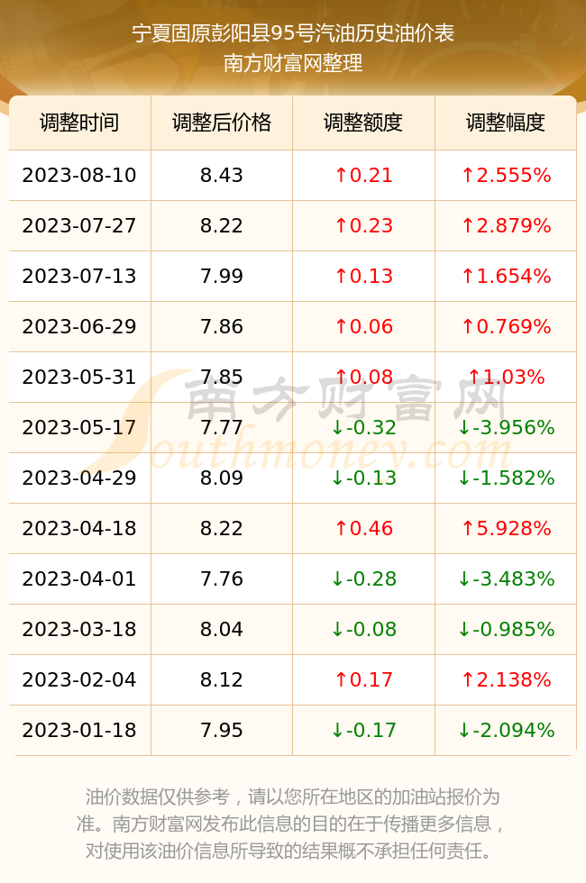This screenshot has width=586, height=883.
Task: Select the 2023-06-29 date cell
Action: pyautogui.click(x=79, y=326)
